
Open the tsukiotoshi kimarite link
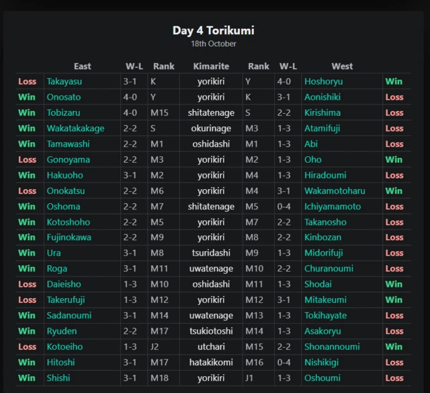click(211, 331)
